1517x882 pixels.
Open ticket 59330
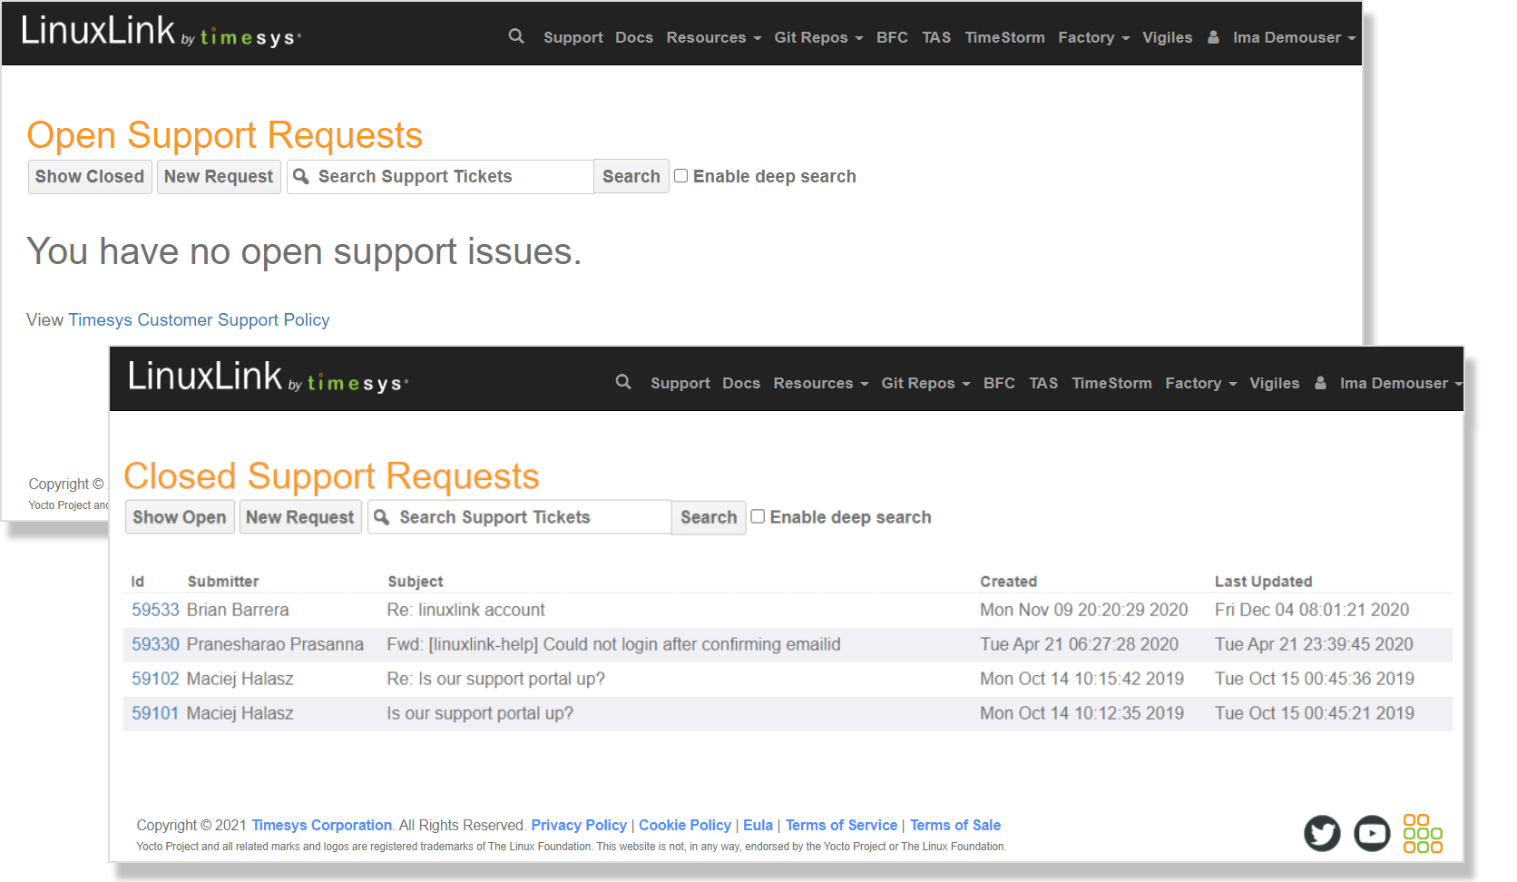coord(155,644)
